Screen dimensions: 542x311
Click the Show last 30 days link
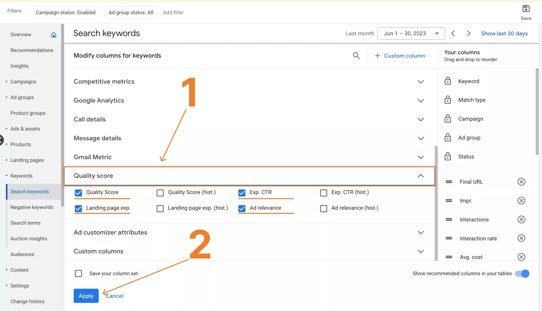(504, 33)
